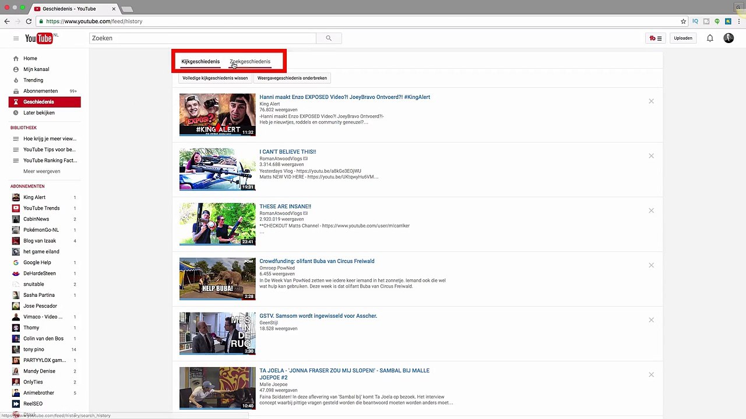The width and height of the screenshot is (746, 419).
Task: Click the green Hangouts extension icon
Action: click(717, 22)
